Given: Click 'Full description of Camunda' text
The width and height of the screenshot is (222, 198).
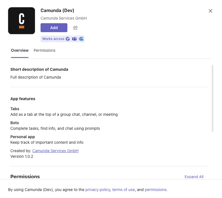Looking at the screenshot, I should 36,77.
